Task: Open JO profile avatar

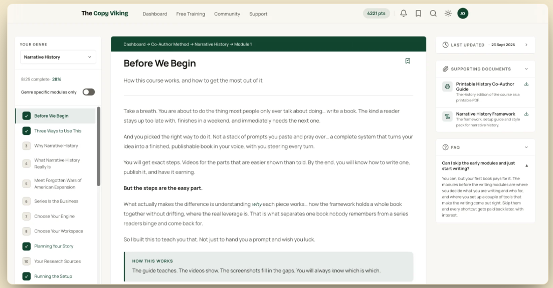Action: pos(463,13)
